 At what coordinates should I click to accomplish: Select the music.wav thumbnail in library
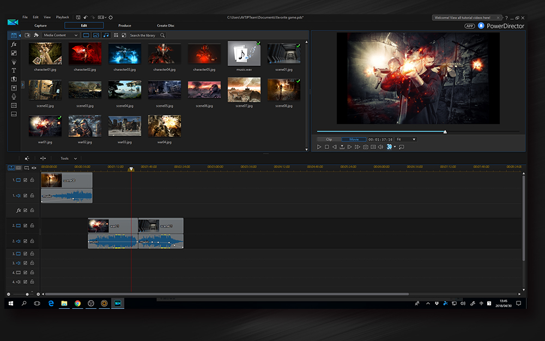click(244, 54)
